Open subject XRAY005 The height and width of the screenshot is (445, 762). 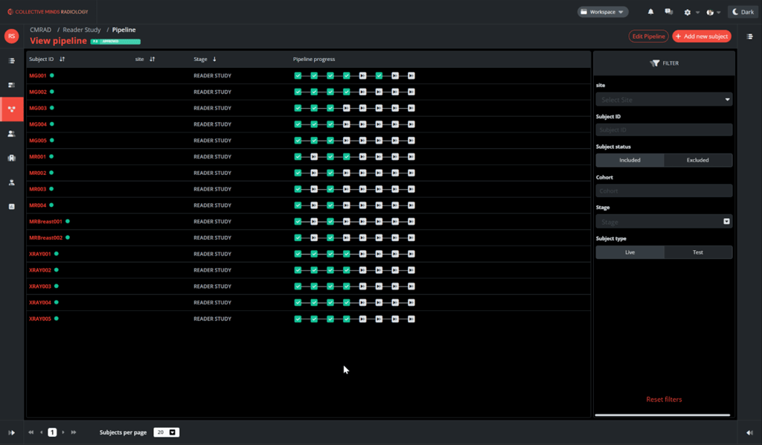[x=40, y=318]
